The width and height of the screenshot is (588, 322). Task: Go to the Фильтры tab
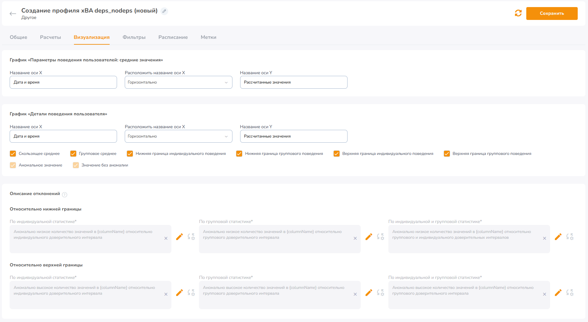click(134, 37)
